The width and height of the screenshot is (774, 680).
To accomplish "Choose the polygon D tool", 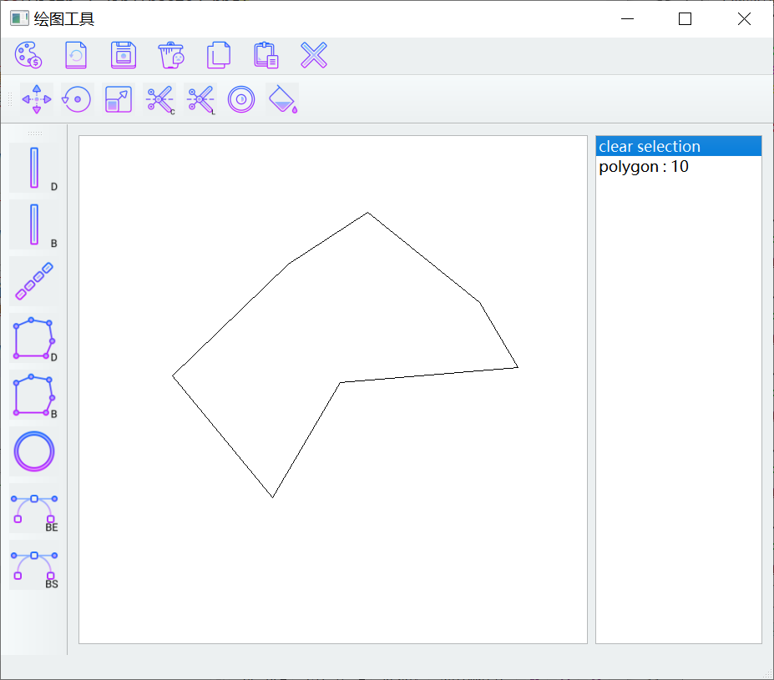I will coord(34,338).
